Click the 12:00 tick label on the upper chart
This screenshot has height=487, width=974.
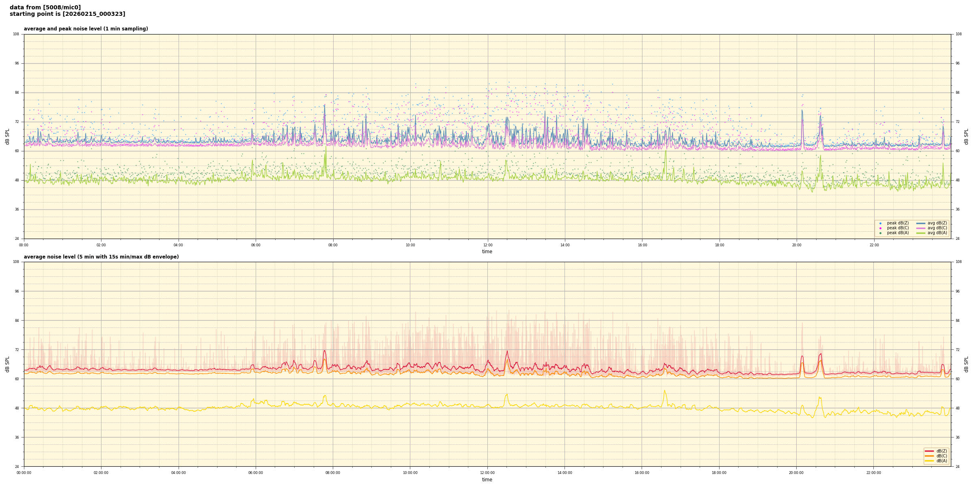point(487,245)
